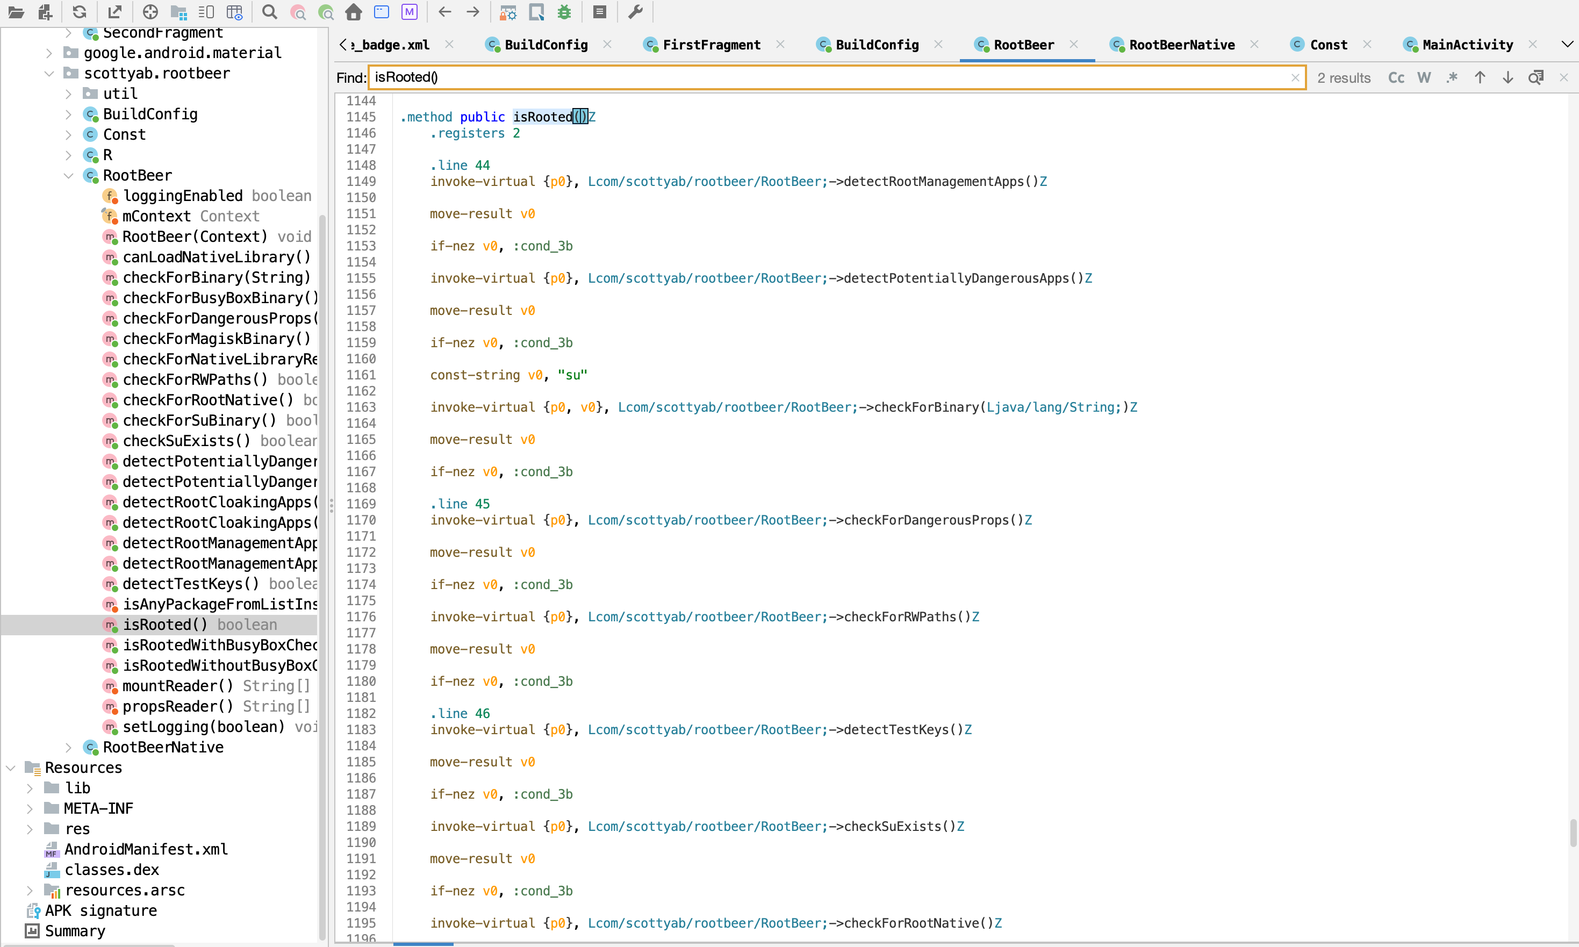Toggle regex .* search option
1579x947 pixels.
pyautogui.click(x=1452, y=78)
